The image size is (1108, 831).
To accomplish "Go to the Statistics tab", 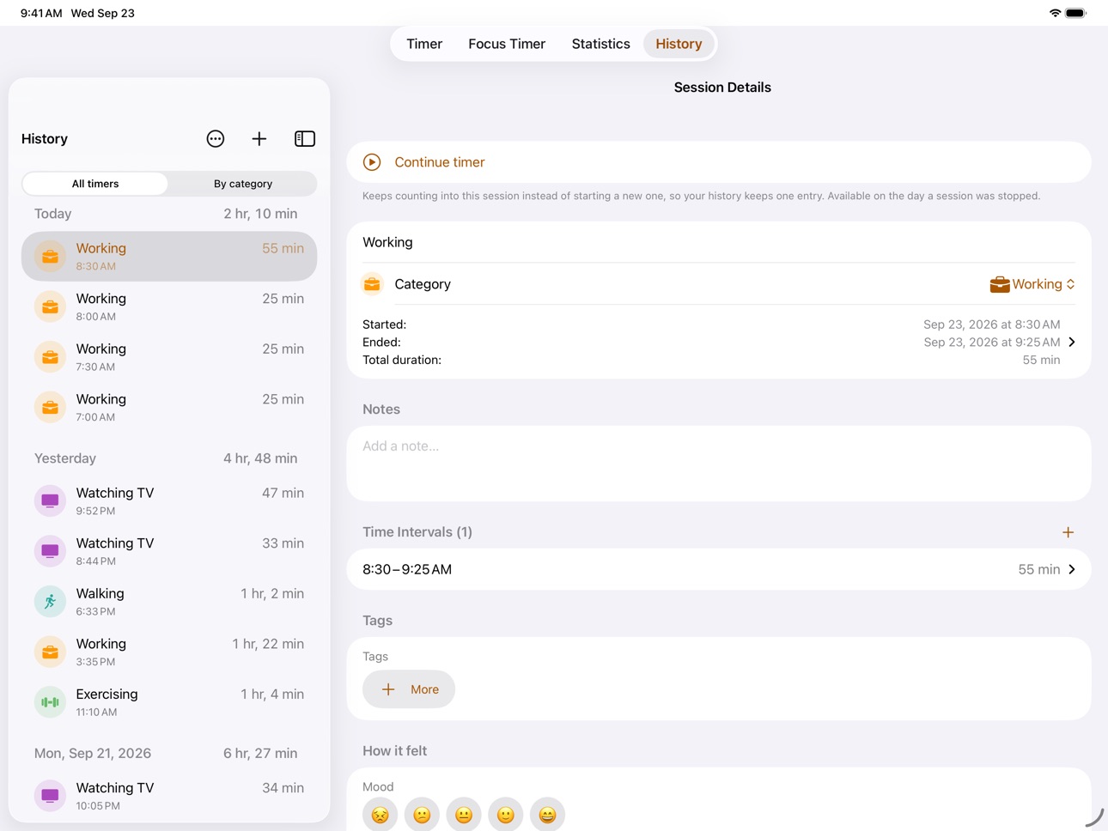I will (601, 44).
